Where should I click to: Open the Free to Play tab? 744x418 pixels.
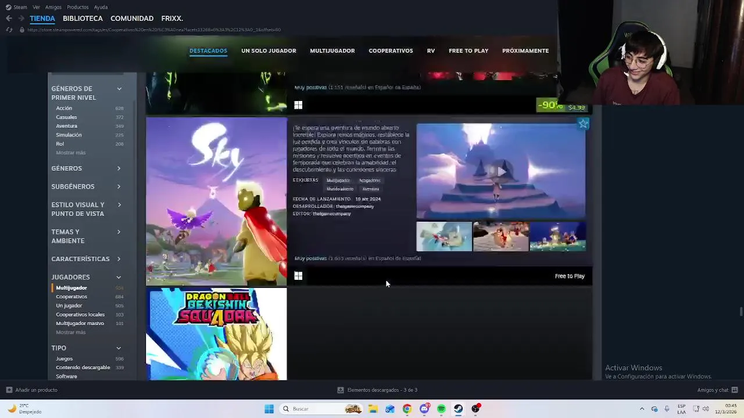click(468, 51)
